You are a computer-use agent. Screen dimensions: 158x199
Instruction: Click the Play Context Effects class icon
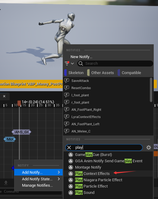click(x=71, y=174)
